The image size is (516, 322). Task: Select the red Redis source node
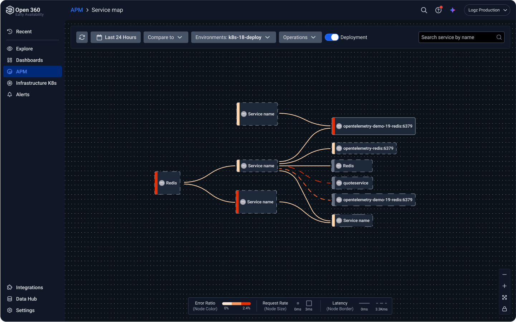click(x=168, y=183)
